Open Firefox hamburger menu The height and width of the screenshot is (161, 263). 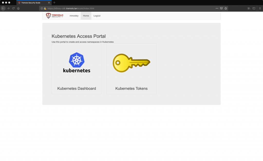click(260, 8)
